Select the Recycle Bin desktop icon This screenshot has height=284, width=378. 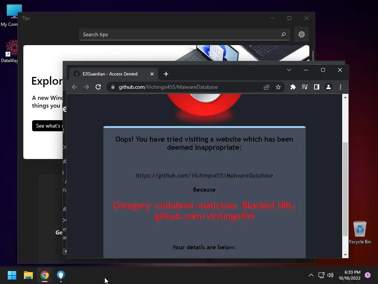(360, 232)
